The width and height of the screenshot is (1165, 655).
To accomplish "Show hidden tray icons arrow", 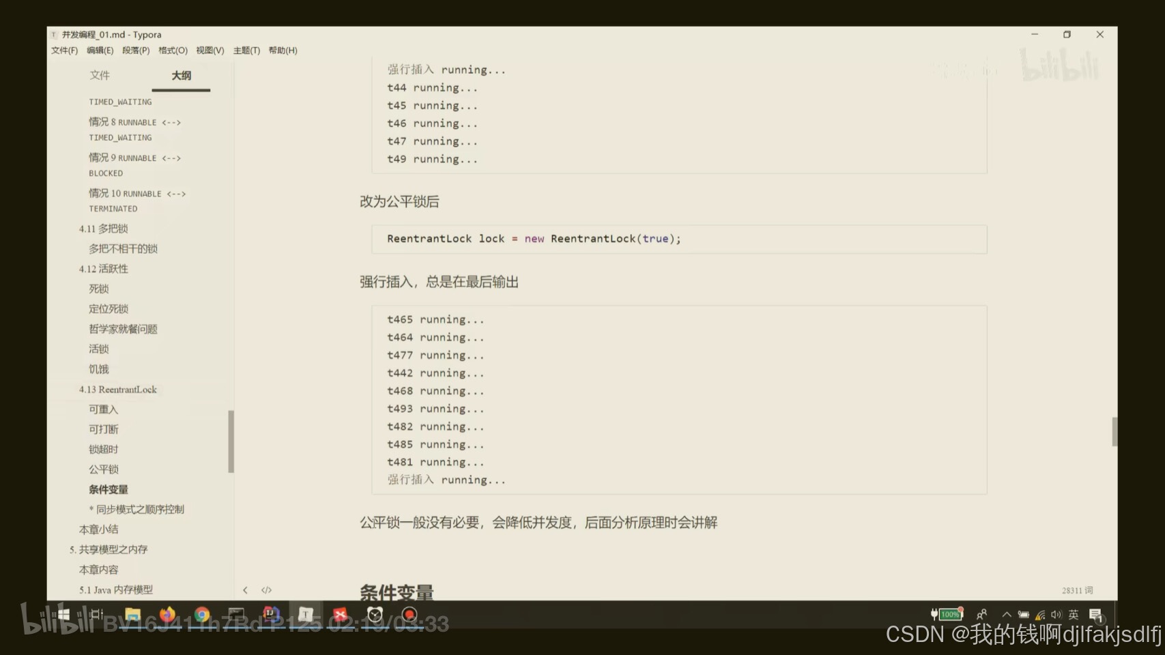I will pyautogui.click(x=1006, y=615).
